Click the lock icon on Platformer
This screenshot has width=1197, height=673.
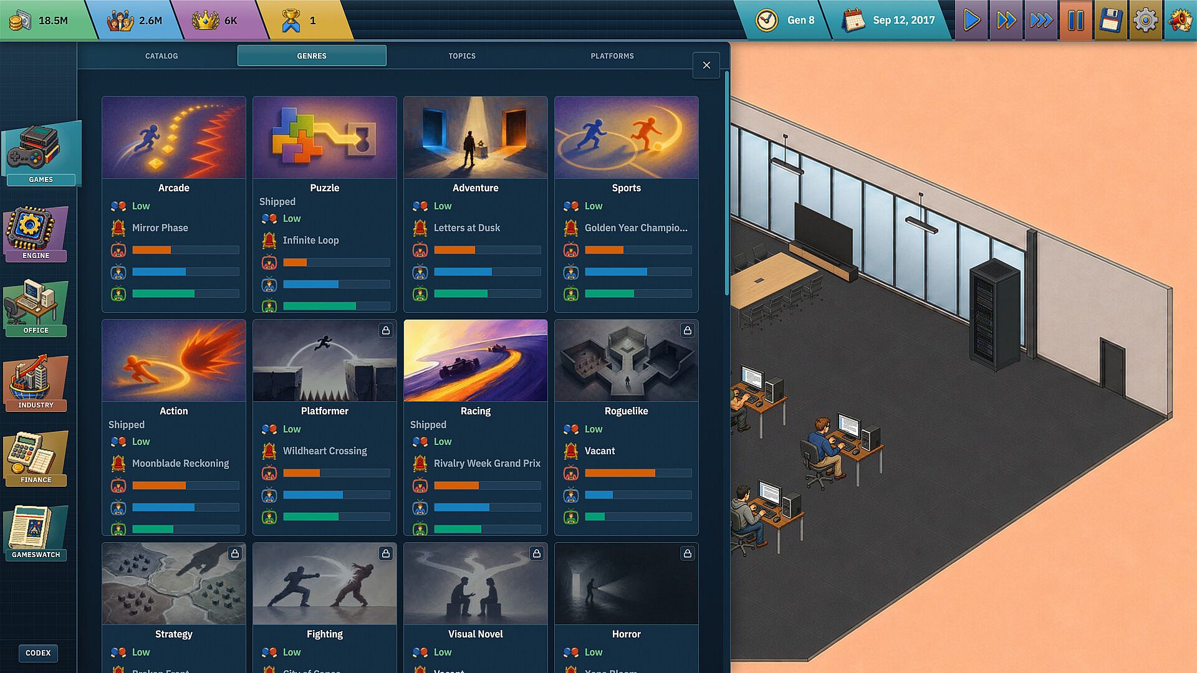(x=386, y=330)
